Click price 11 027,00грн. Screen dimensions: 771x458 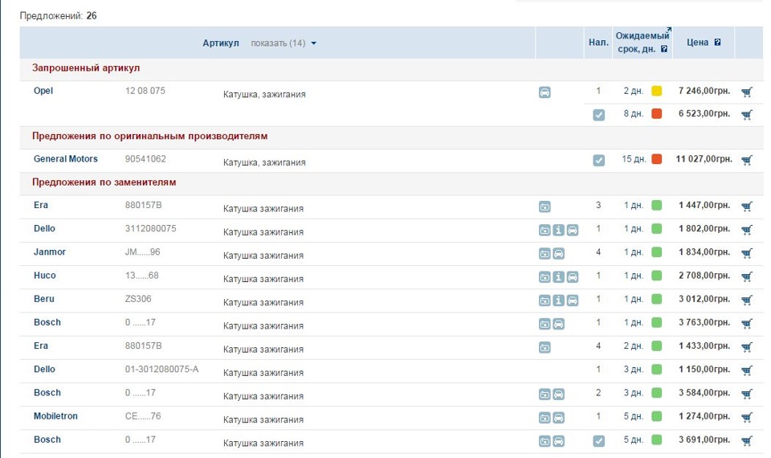[x=704, y=159]
